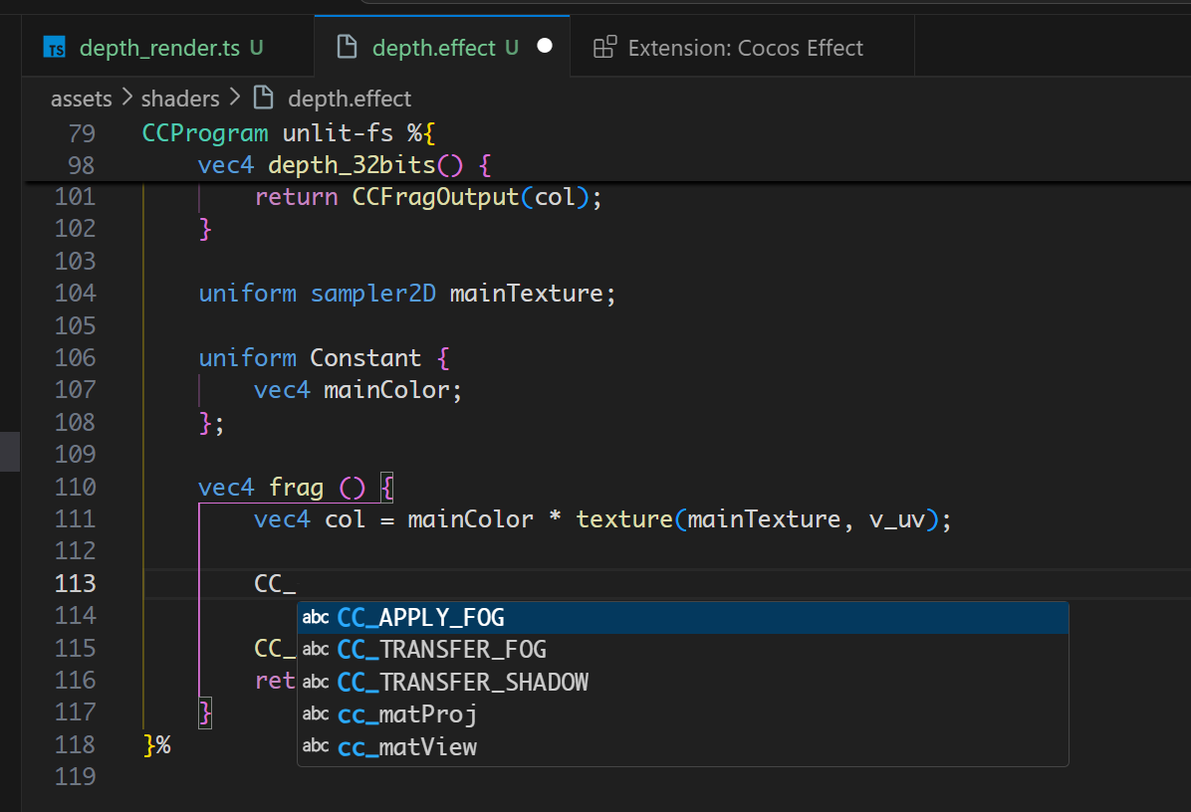Open the Extension: Cocos Effect tab
Screen dimensions: 1191x812
tap(745, 48)
